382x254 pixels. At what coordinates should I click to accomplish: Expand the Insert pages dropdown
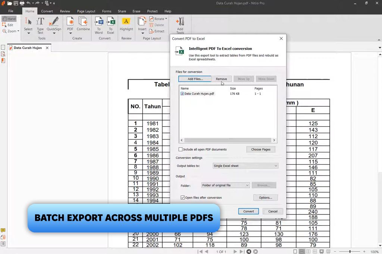click(143, 33)
